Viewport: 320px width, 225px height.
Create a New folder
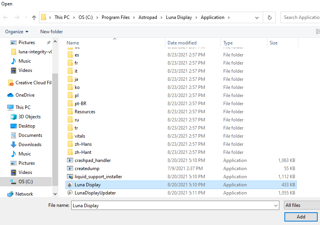pos(51,32)
